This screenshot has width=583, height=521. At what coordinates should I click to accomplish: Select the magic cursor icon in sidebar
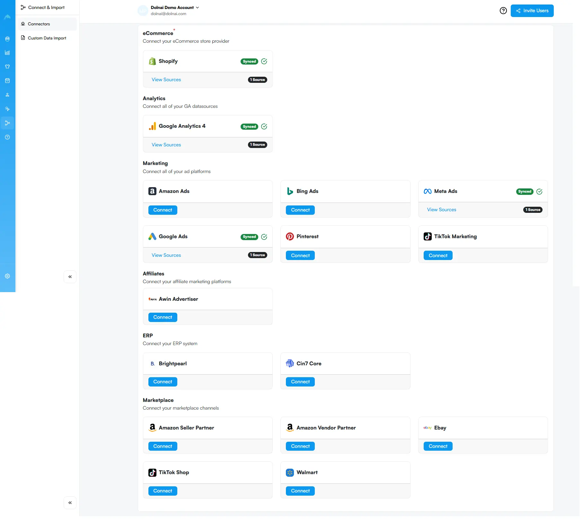coord(8,109)
